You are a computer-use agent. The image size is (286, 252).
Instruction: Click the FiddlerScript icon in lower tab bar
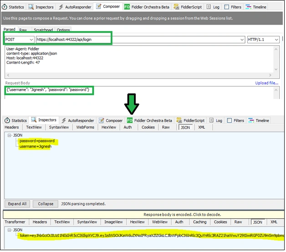point(179,120)
